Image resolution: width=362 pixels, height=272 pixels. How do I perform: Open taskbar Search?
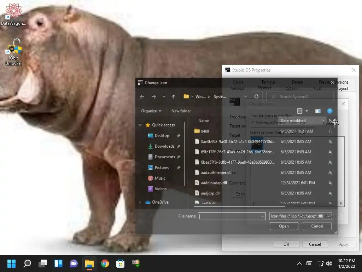point(27,263)
